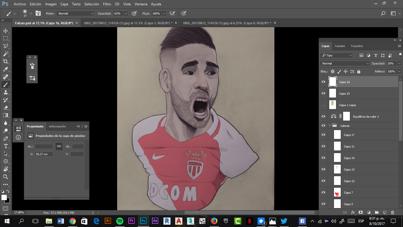The height and width of the screenshot is (227, 403).
Task: Click the background color swatch
Action: click(8, 201)
